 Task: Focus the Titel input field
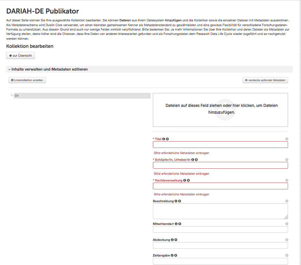pyautogui.click(x=220, y=145)
